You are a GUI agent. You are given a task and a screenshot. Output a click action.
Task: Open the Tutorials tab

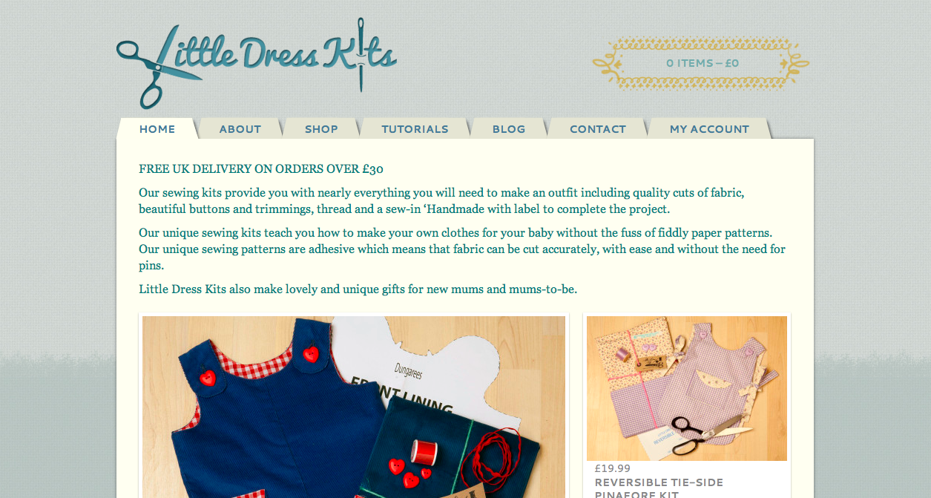(415, 129)
